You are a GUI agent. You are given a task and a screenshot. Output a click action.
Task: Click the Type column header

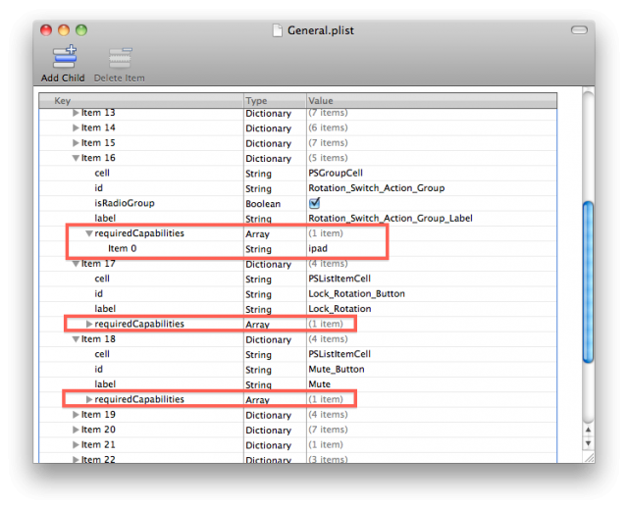coord(275,100)
